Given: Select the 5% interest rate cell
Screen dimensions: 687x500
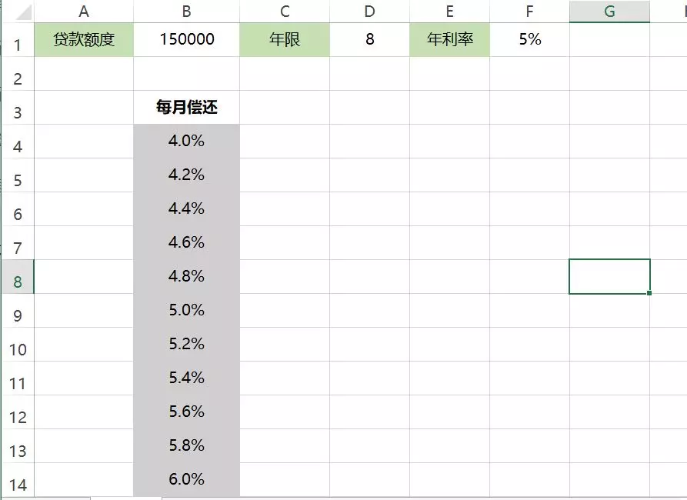Looking at the screenshot, I should pos(530,39).
